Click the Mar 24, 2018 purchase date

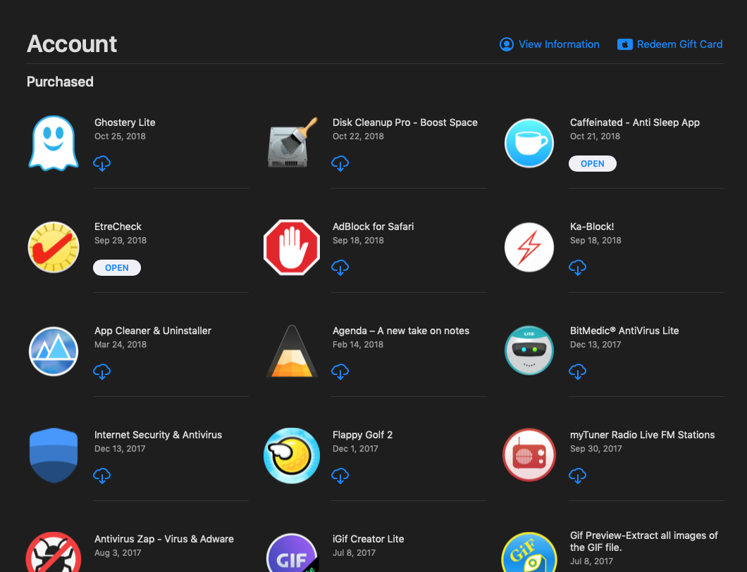pyautogui.click(x=121, y=344)
